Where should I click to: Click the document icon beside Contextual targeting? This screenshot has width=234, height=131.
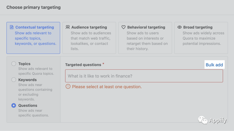(x=12, y=27)
